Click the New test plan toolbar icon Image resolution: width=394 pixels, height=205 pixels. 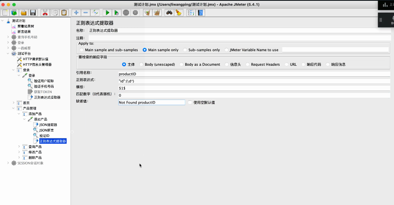click(5, 13)
